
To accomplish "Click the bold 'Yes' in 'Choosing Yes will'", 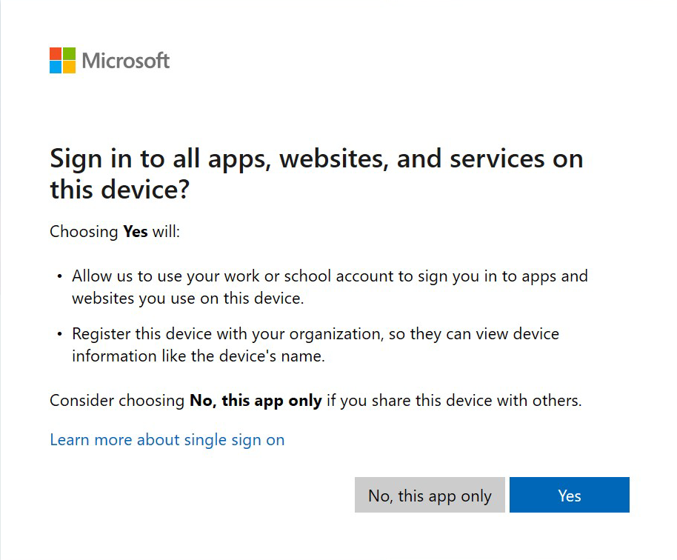I will click(x=136, y=232).
